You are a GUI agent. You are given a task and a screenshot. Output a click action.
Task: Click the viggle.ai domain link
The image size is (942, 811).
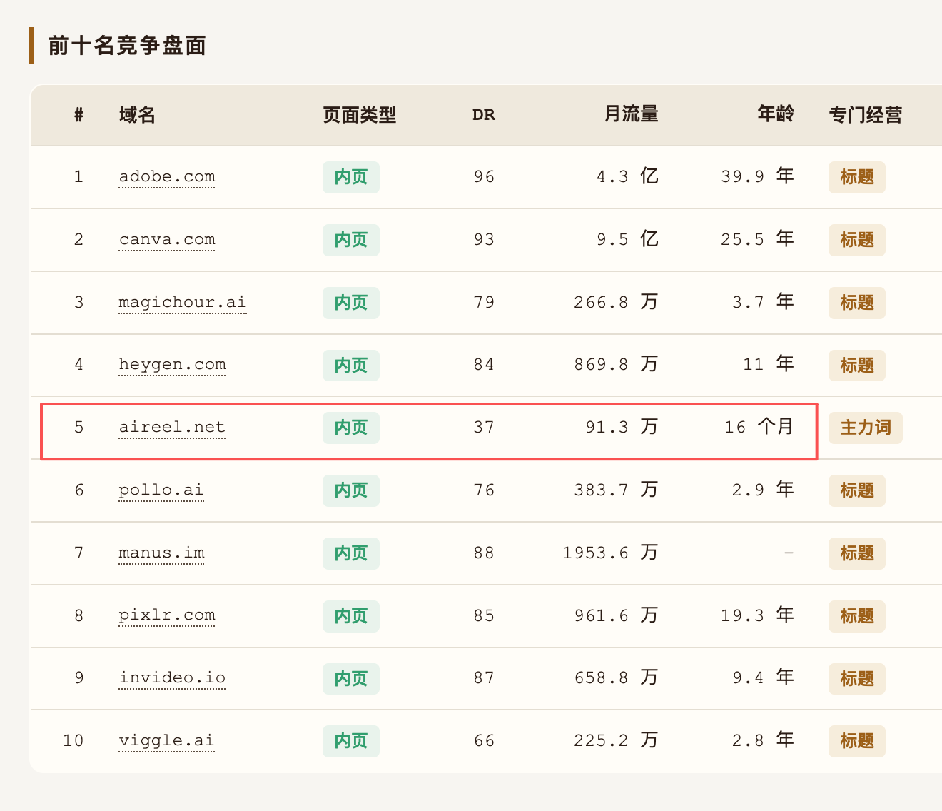tap(167, 741)
